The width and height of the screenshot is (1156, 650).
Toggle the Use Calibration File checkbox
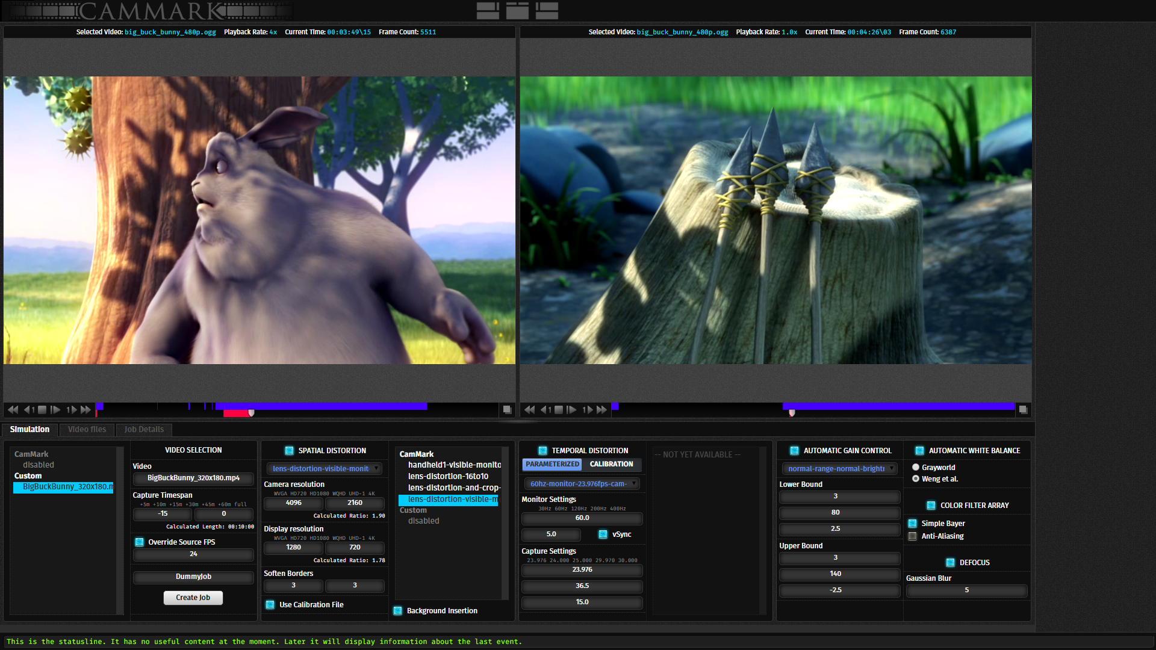(x=271, y=604)
